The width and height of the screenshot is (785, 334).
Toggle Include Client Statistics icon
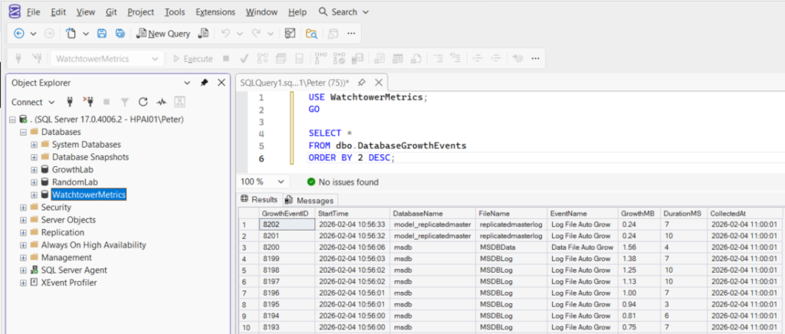357,58
